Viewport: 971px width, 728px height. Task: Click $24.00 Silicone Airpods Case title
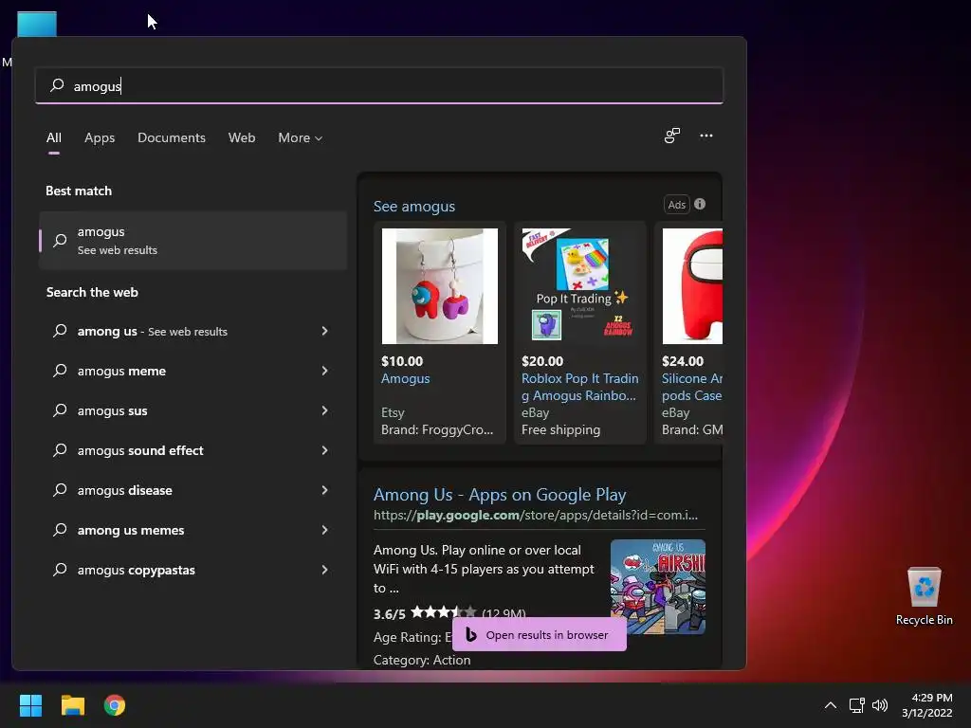coord(691,387)
